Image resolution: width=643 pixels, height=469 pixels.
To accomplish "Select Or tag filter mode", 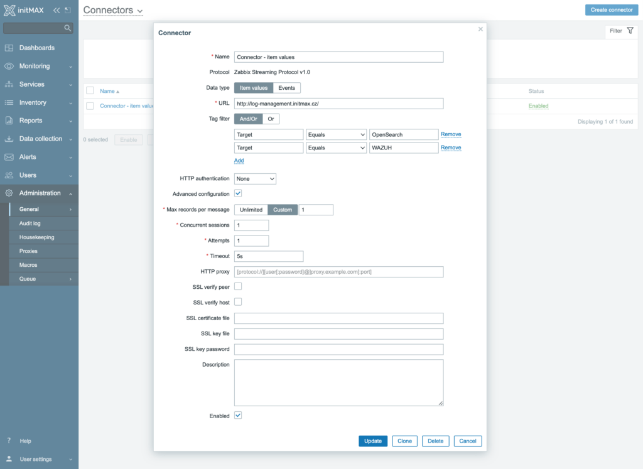I will [x=271, y=119].
